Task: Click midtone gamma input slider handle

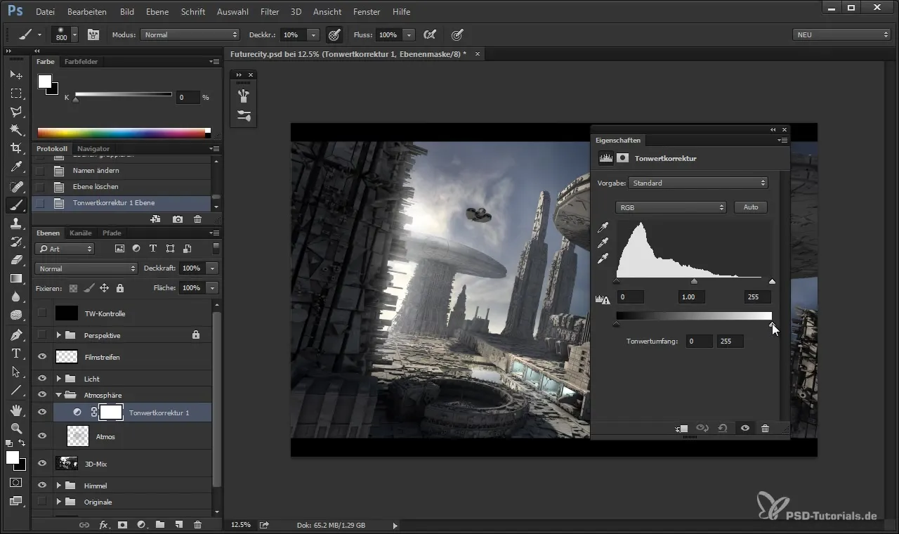Action: pos(694,281)
